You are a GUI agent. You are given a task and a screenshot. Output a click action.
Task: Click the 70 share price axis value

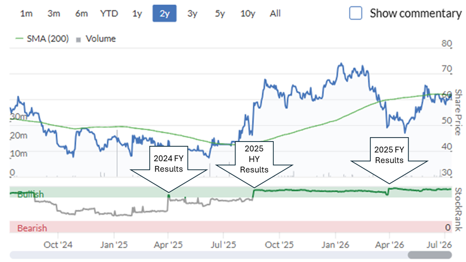[x=447, y=69]
